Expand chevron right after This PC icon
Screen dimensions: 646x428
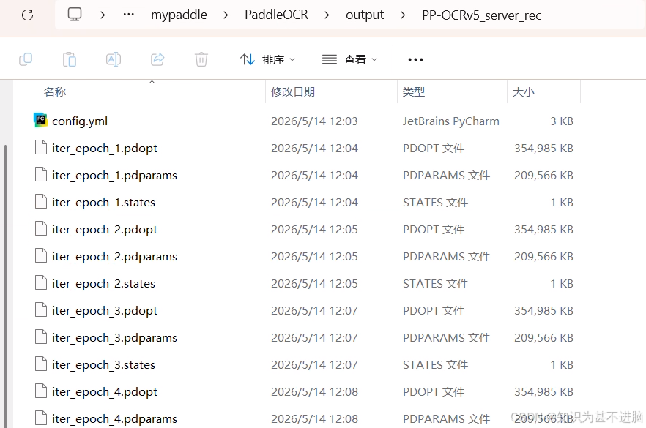103,15
